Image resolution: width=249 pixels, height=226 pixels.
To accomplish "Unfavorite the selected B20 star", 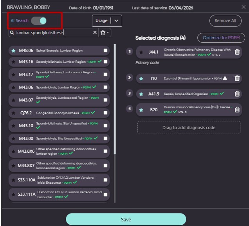I will click(141, 110).
